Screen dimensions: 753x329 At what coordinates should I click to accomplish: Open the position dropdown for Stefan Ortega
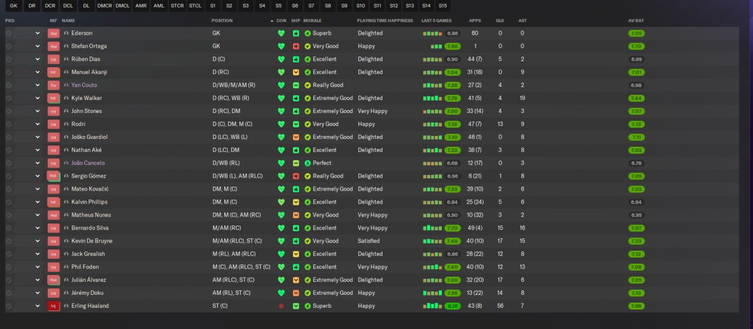click(x=38, y=46)
